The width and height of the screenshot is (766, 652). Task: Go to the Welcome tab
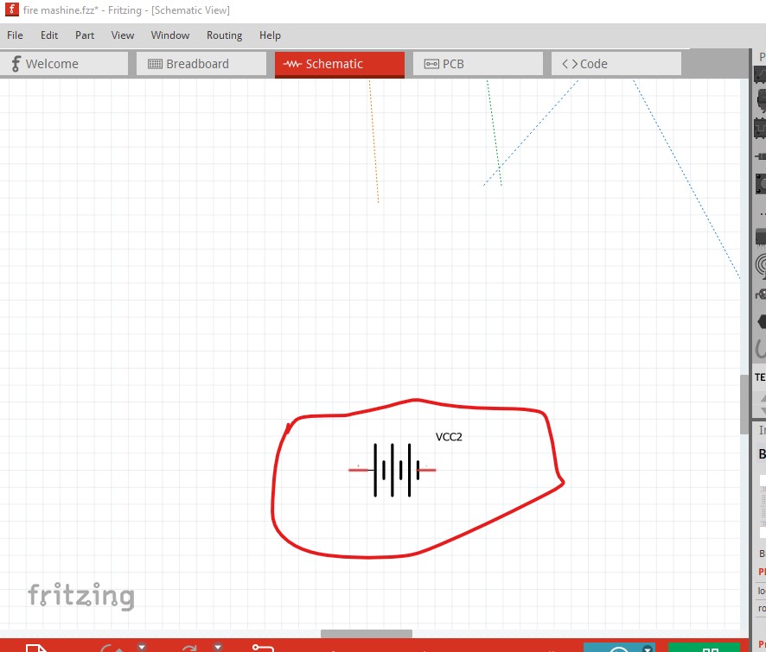[x=52, y=64]
